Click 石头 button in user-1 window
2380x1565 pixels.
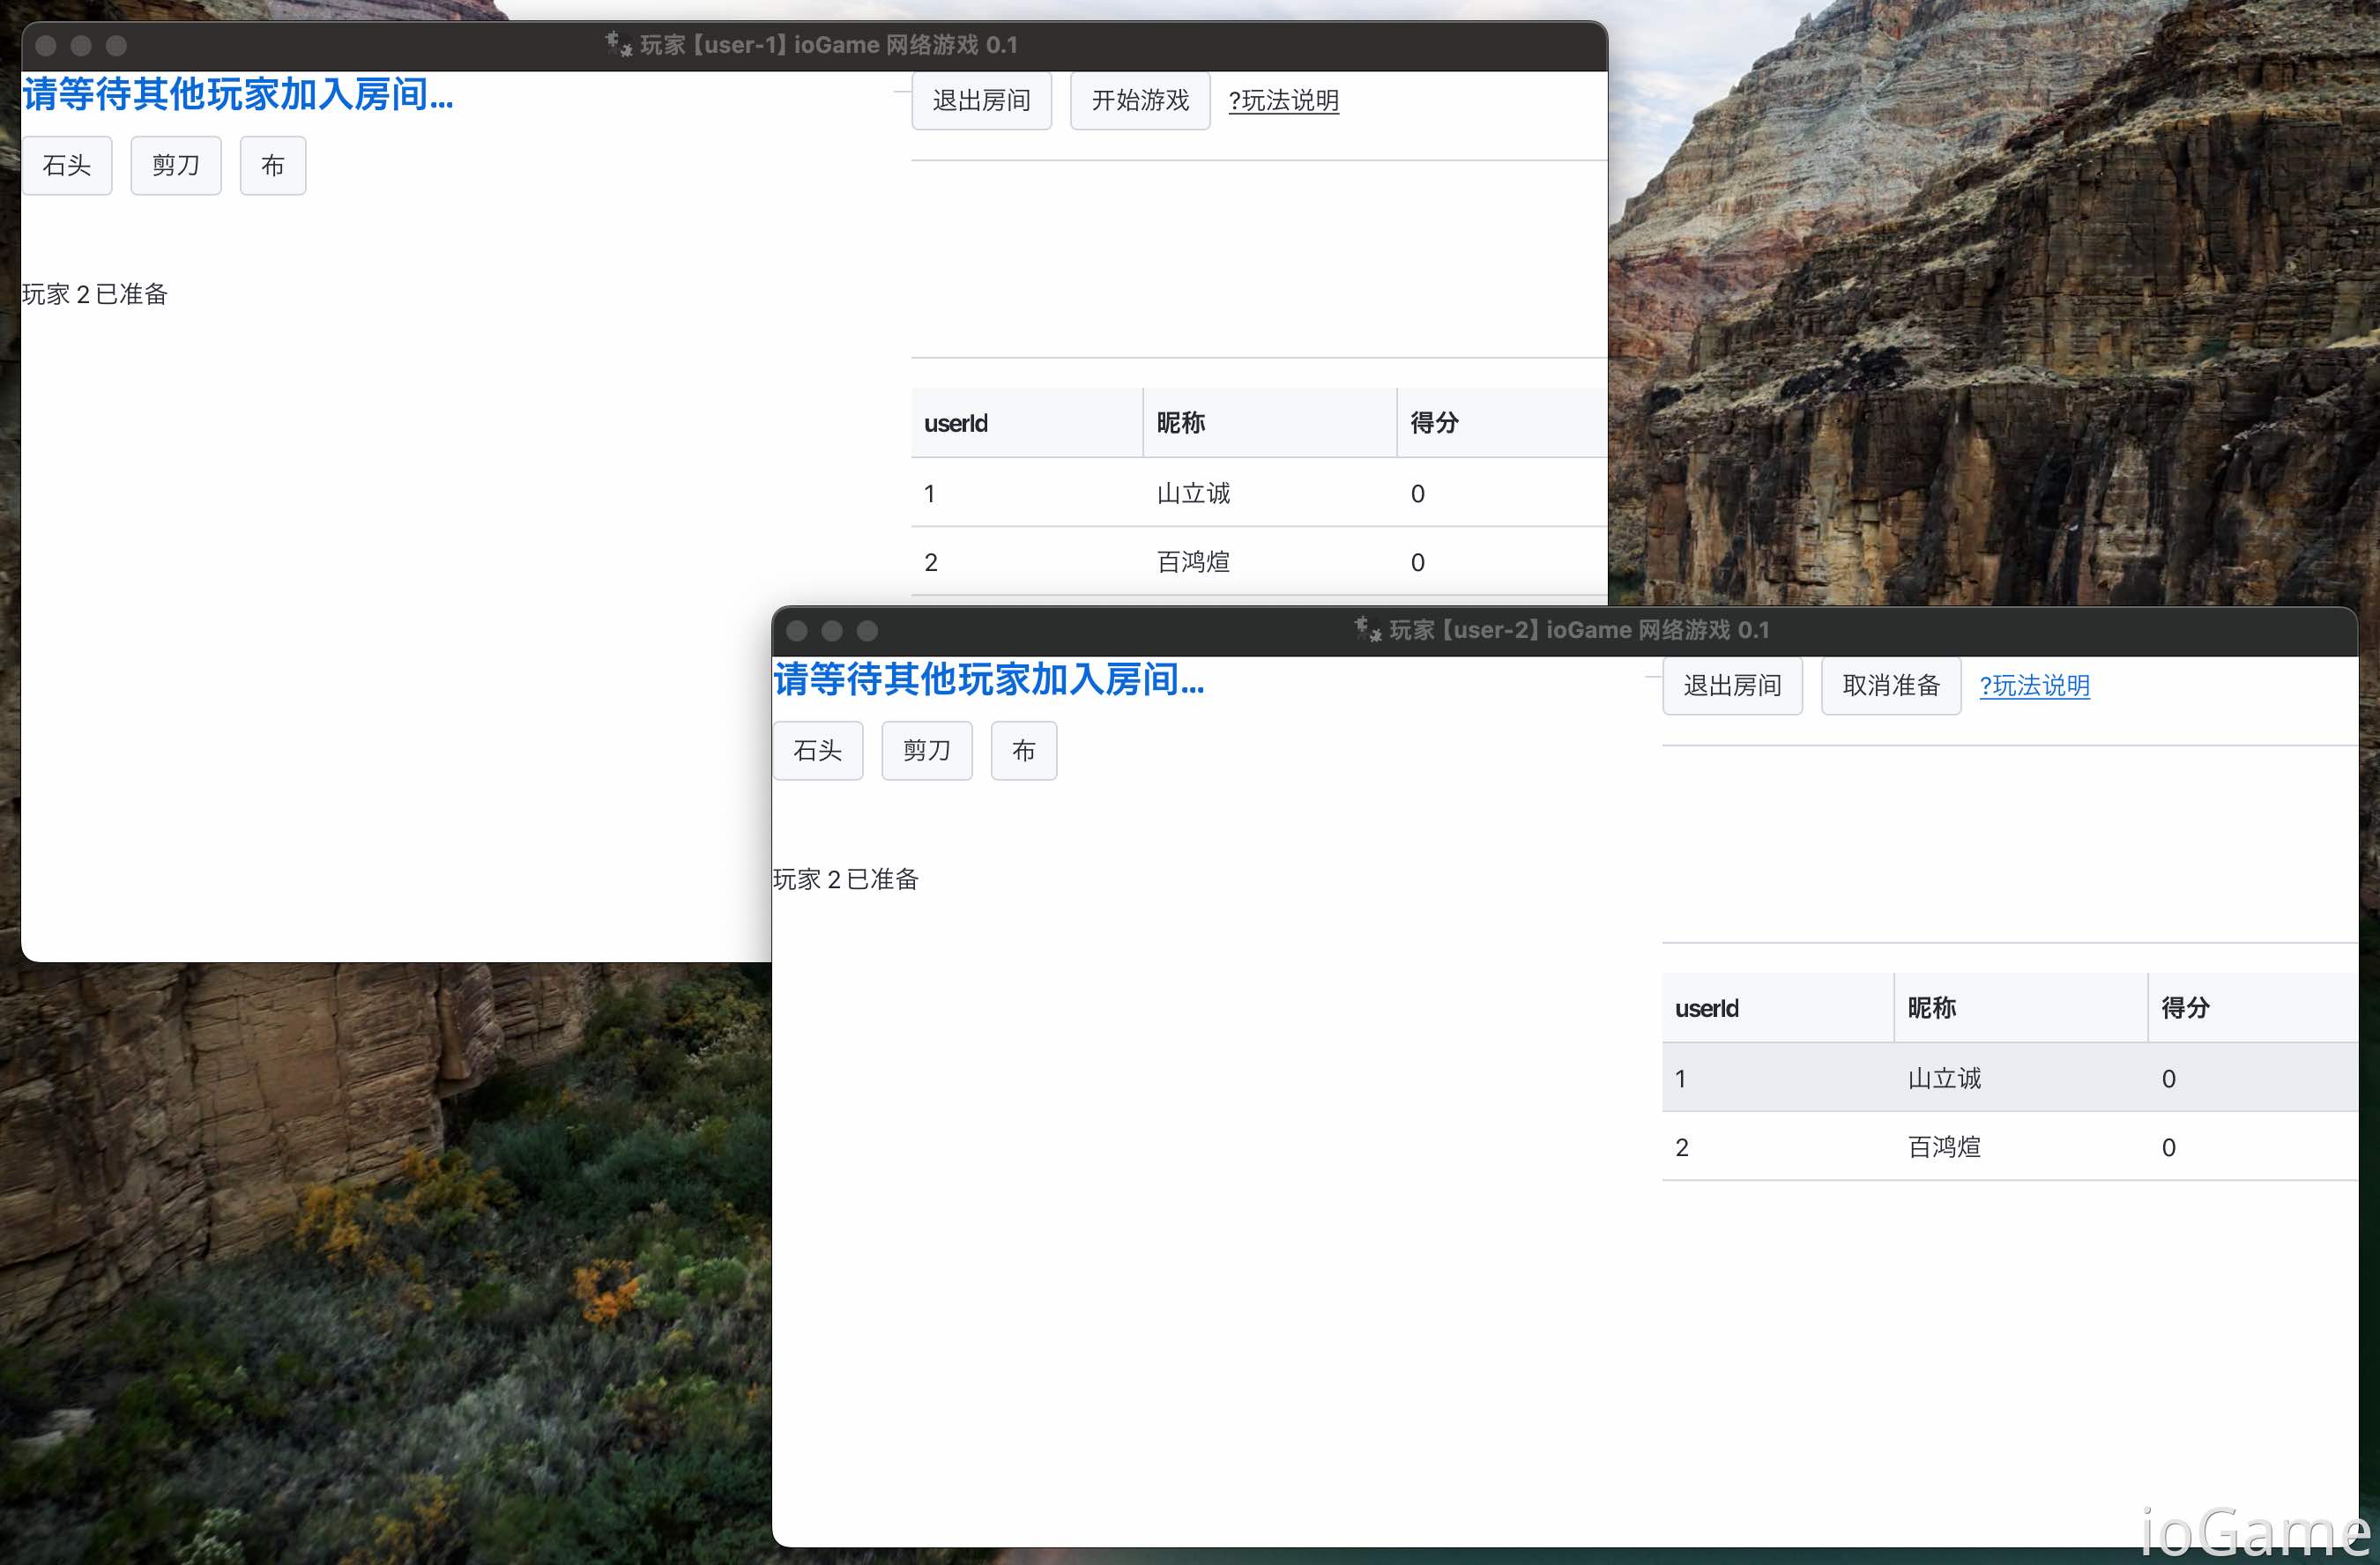[66, 165]
